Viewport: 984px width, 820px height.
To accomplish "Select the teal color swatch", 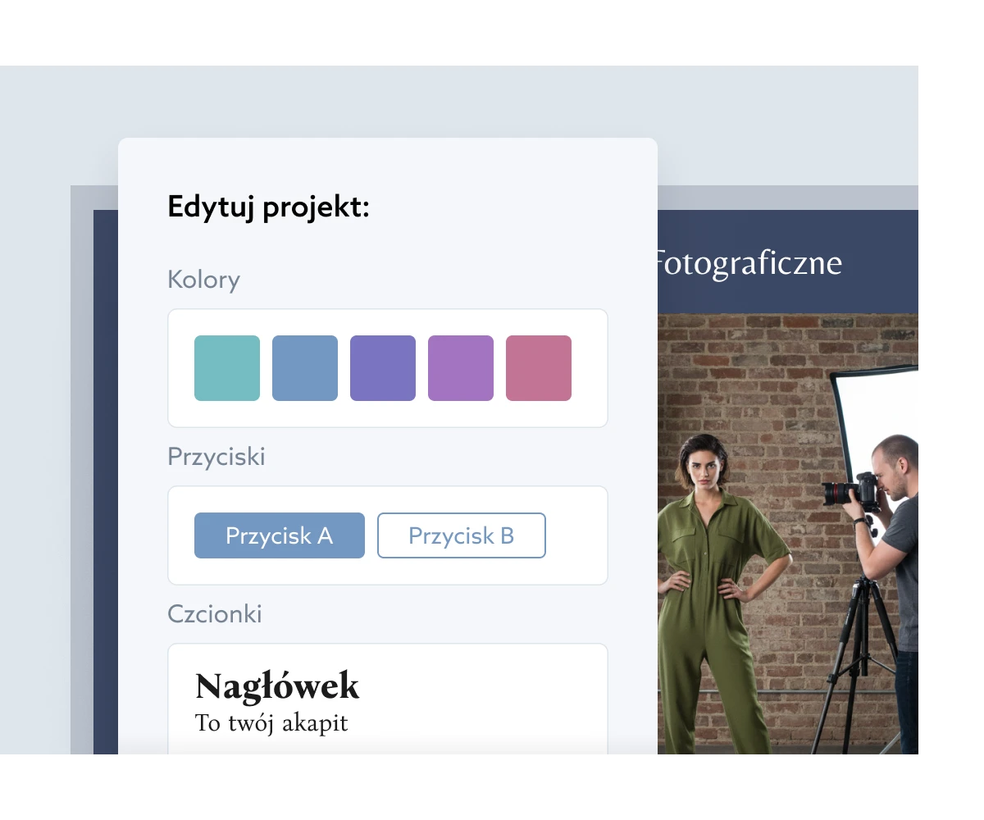I will click(227, 368).
